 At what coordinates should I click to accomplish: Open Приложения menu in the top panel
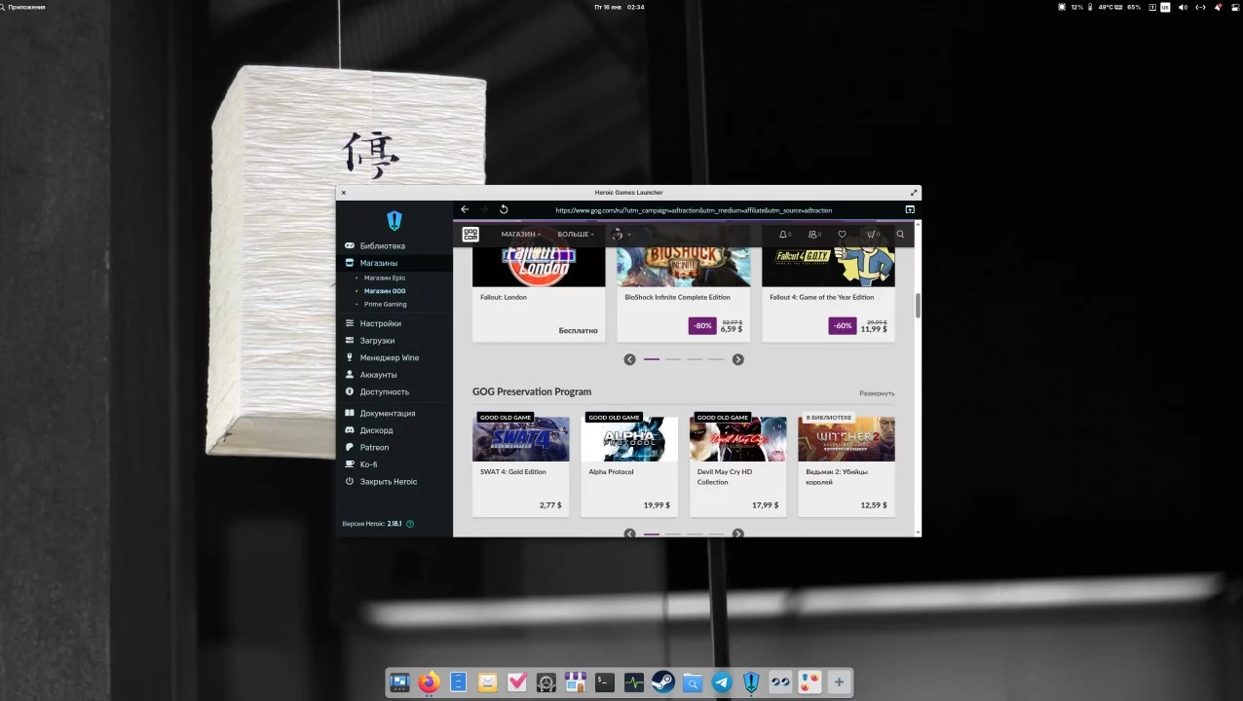22,7
